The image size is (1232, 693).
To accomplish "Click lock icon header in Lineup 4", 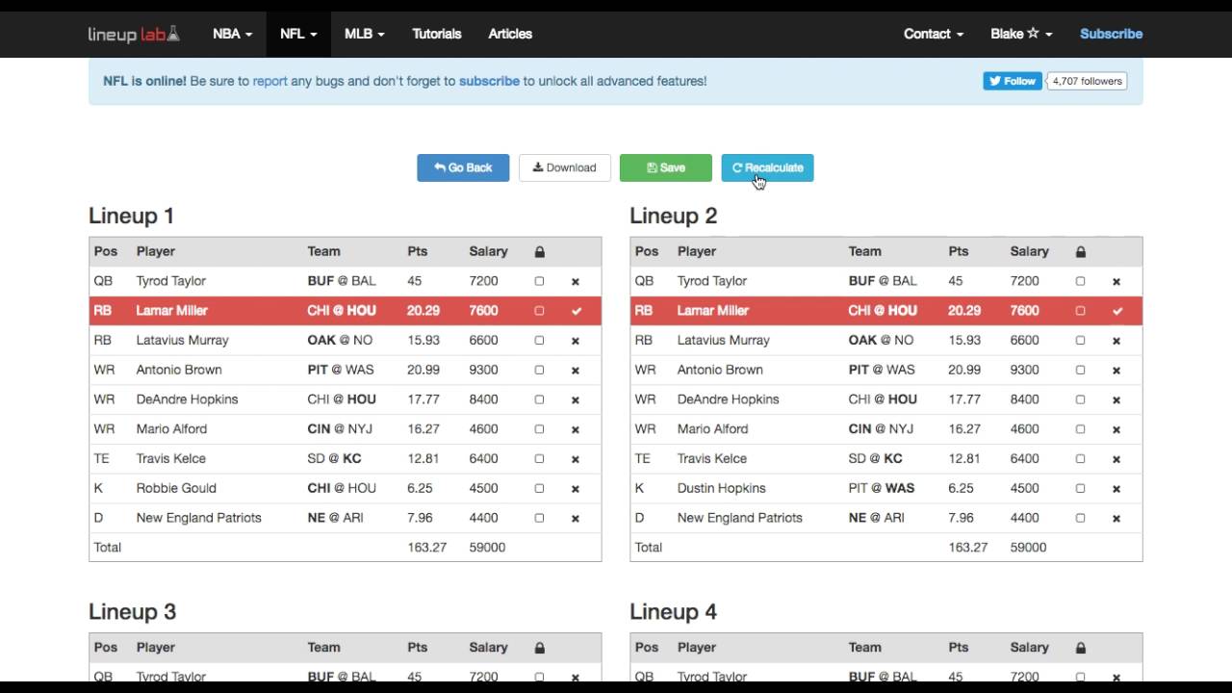I will 1080,648.
